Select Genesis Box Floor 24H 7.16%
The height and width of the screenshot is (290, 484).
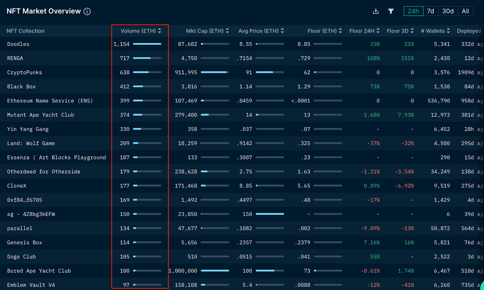coord(372,243)
